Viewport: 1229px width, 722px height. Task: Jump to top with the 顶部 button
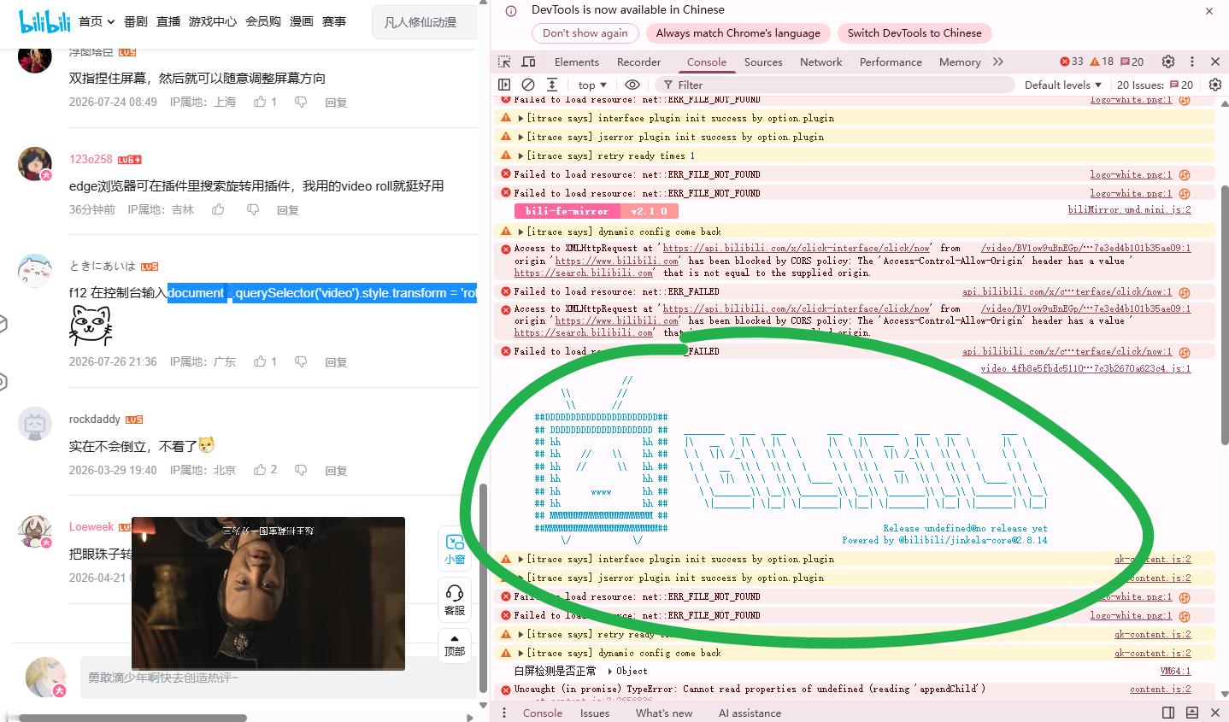coord(455,644)
